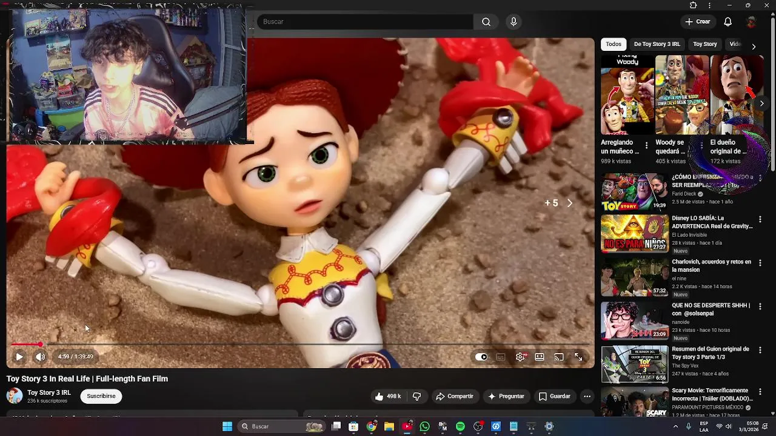Viewport: 776px width, 436px height.
Task: Select the Toy Story chip
Action: 705,44
